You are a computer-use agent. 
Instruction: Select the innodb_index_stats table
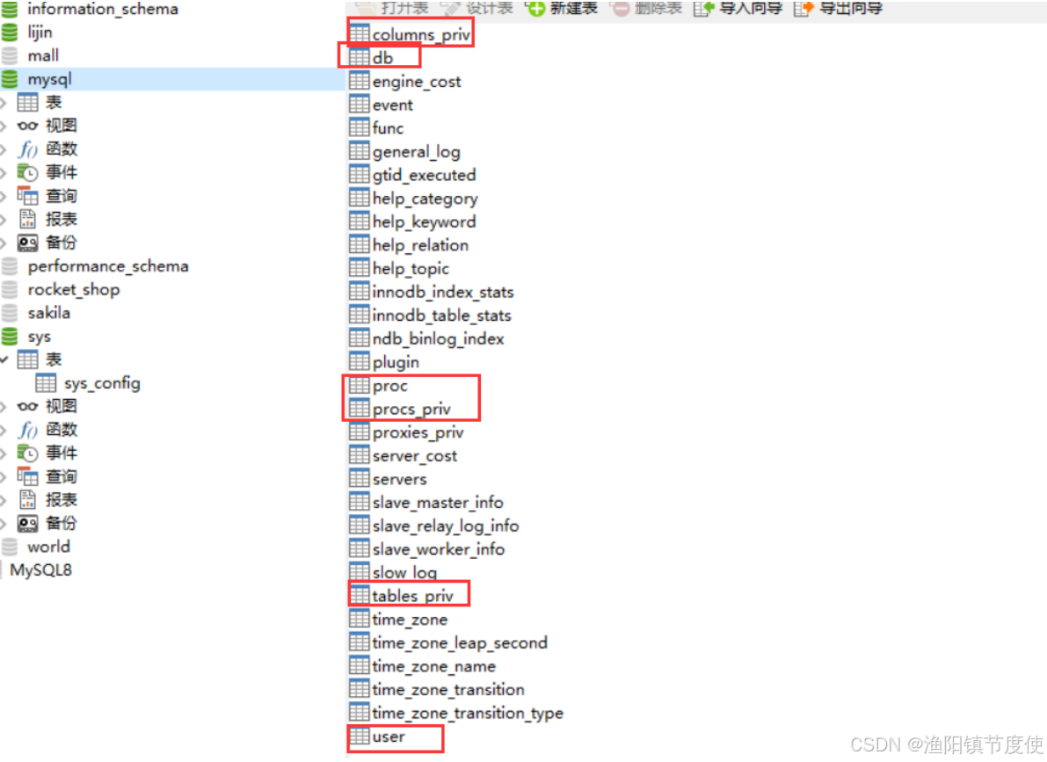pos(443,292)
